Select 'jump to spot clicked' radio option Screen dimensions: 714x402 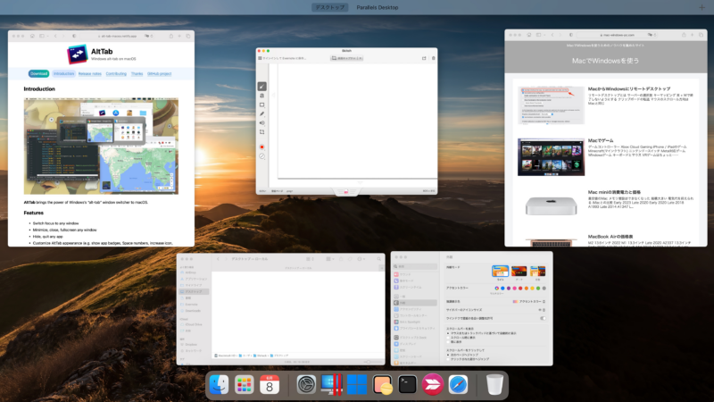pyautogui.click(x=448, y=359)
